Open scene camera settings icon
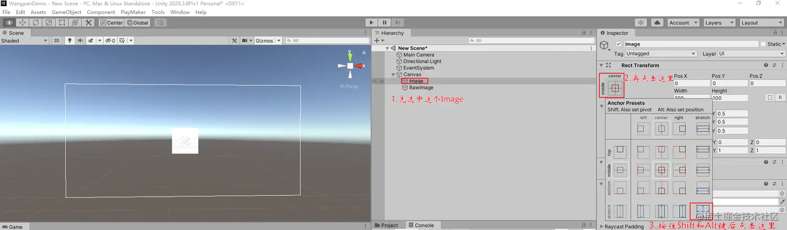Viewport: 787px width, 230px height. (x=245, y=40)
